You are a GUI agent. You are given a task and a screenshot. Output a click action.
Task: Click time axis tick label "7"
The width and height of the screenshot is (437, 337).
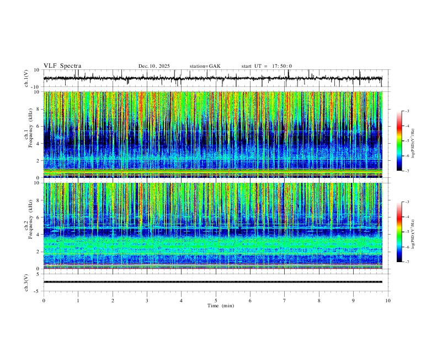[285, 301]
